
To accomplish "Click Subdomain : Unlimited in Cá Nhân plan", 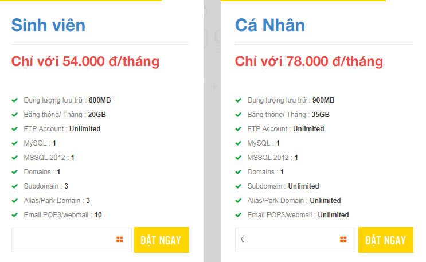I will point(283,186).
